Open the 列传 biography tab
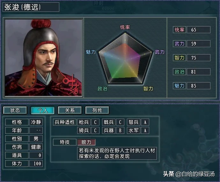Screen dimensions: 220x182 coord(97,110)
